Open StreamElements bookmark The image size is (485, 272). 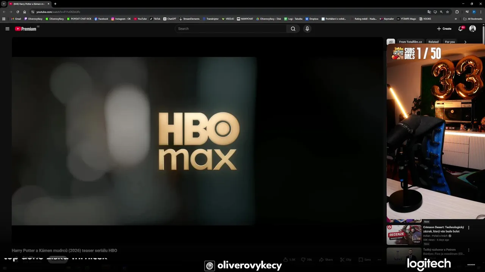[x=189, y=19]
